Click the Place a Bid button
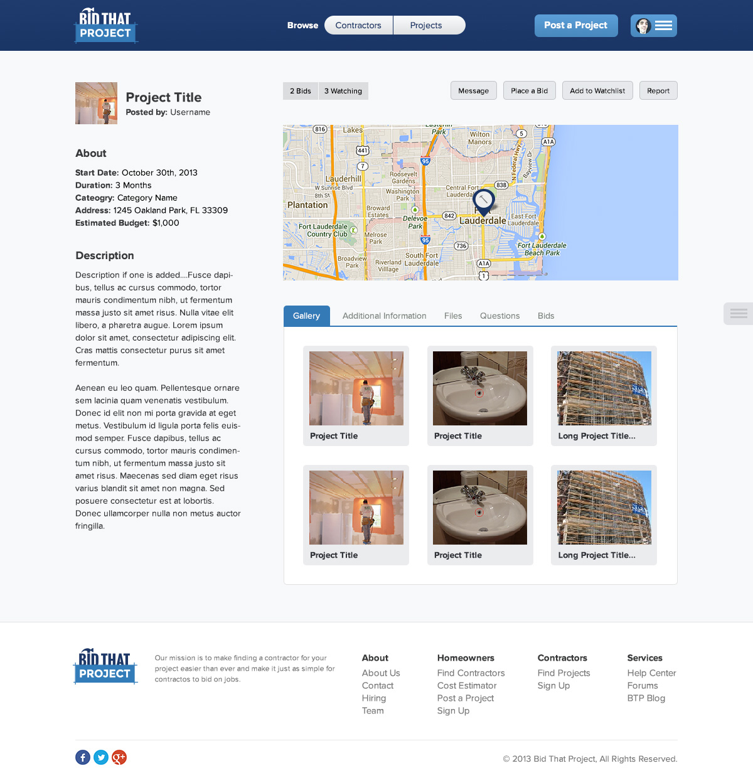 click(x=530, y=90)
